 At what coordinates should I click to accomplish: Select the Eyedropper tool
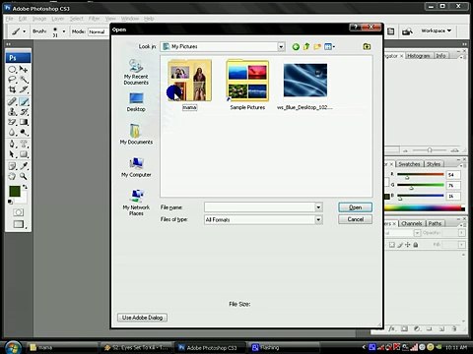(x=24, y=166)
